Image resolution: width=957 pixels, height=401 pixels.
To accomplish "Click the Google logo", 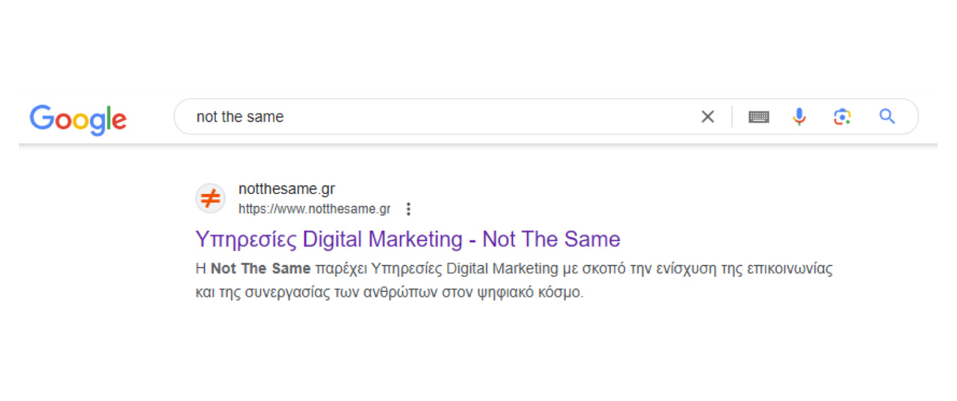I will pos(78,119).
